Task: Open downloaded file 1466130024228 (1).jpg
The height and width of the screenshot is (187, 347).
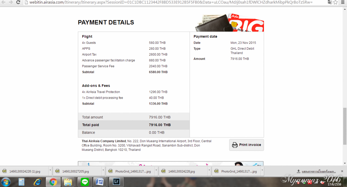Action: pos(24,171)
